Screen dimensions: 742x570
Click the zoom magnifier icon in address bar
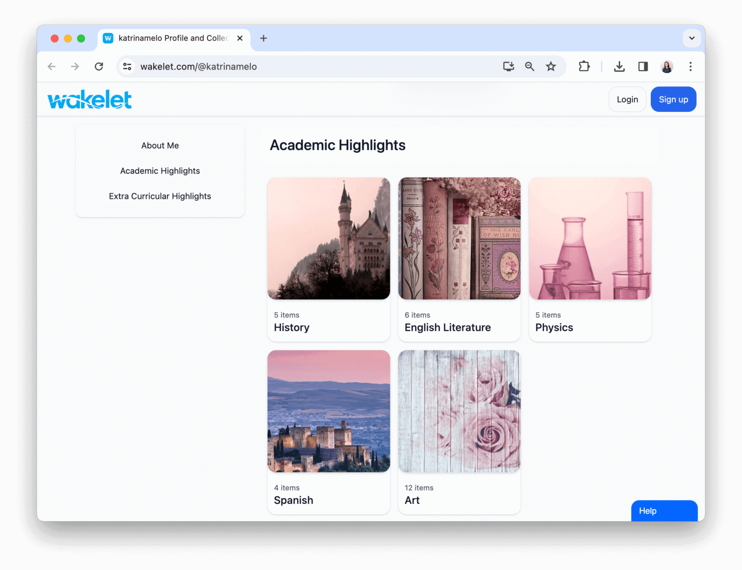(x=529, y=67)
